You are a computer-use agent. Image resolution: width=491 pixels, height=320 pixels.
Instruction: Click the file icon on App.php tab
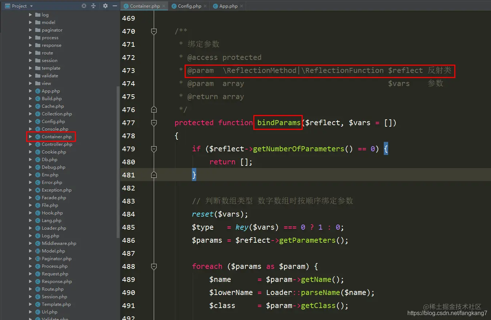click(216, 6)
